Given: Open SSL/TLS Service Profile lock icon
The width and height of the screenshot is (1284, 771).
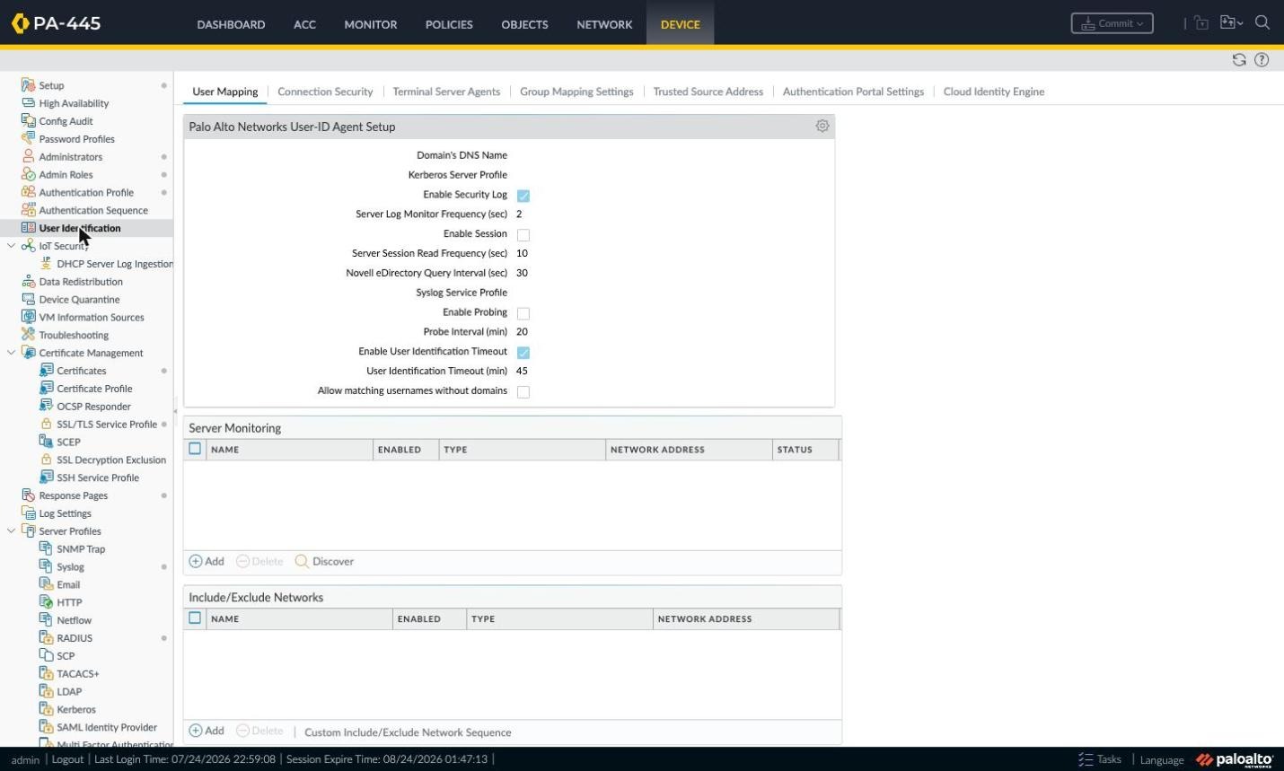Looking at the screenshot, I should 46,424.
